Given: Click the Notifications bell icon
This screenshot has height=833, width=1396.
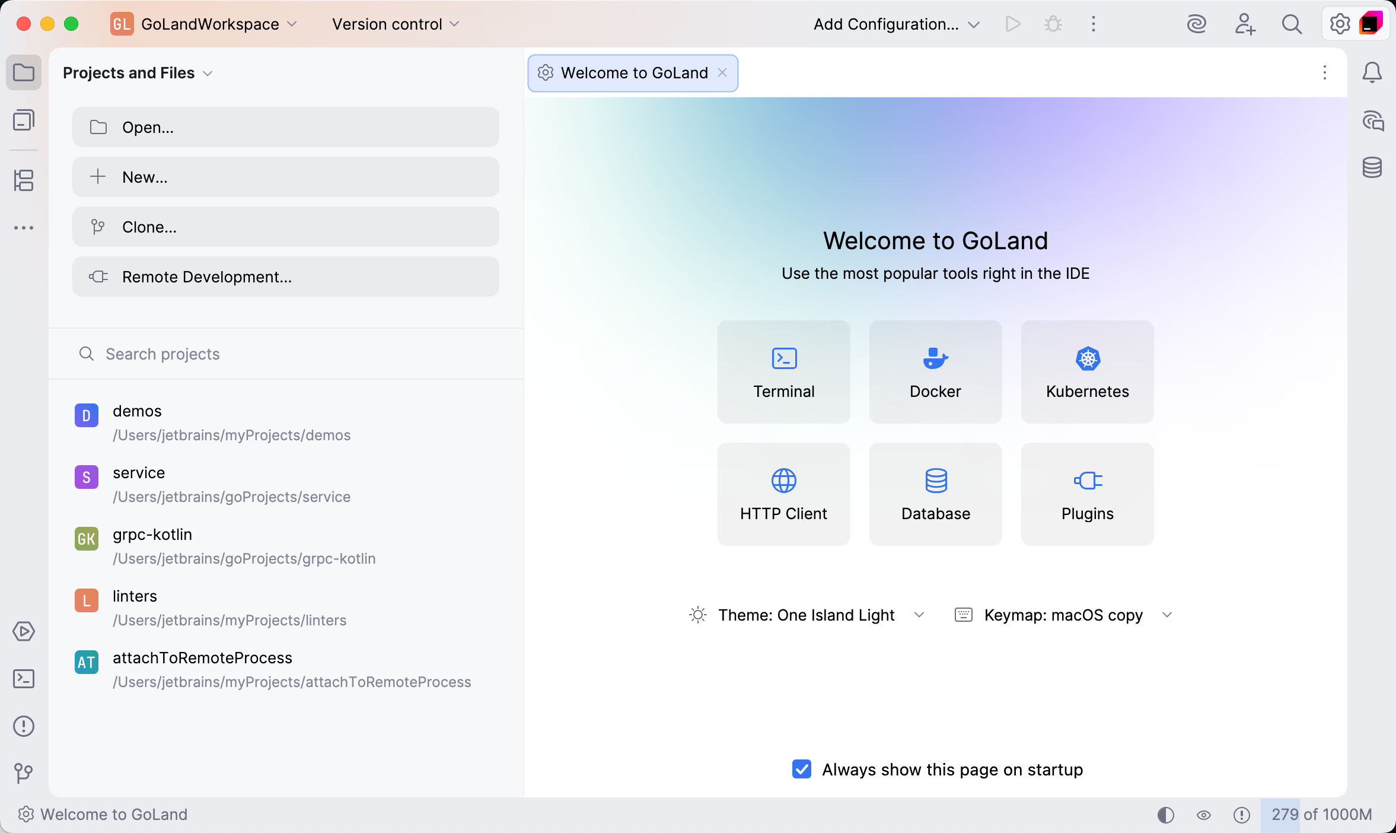Looking at the screenshot, I should pyautogui.click(x=1372, y=72).
